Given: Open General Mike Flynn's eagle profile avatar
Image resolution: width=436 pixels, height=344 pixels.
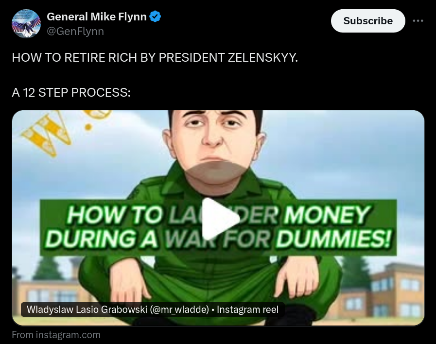Looking at the screenshot, I should coord(26,24).
